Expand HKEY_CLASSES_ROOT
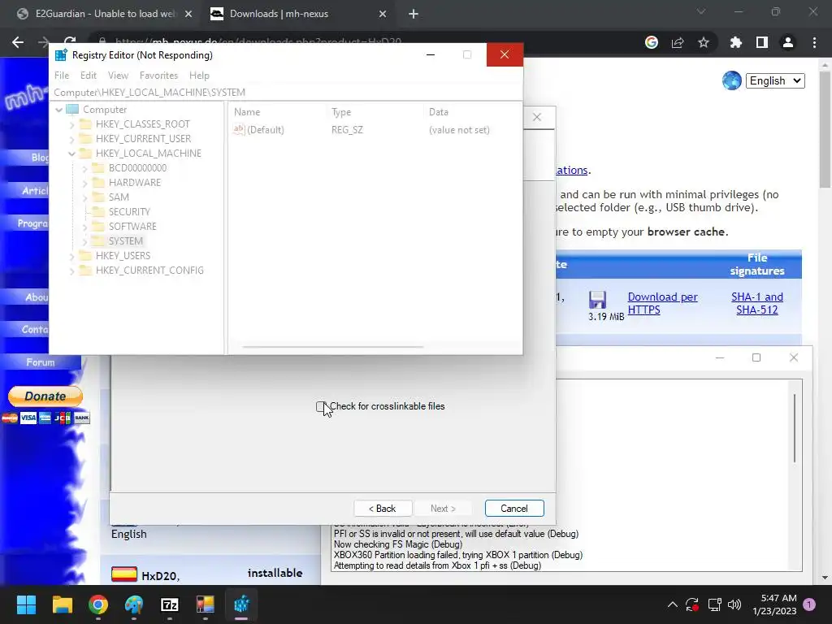 [x=72, y=124]
